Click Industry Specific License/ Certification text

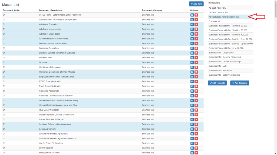tap(57, 115)
